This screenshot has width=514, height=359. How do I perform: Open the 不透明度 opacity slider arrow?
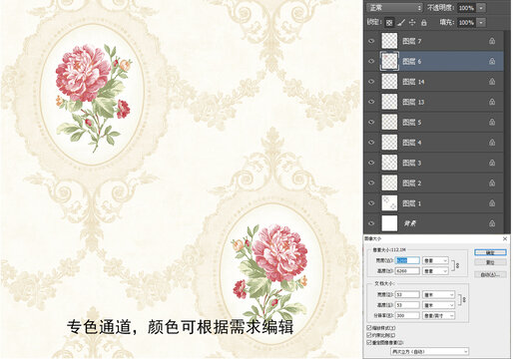click(481, 8)
